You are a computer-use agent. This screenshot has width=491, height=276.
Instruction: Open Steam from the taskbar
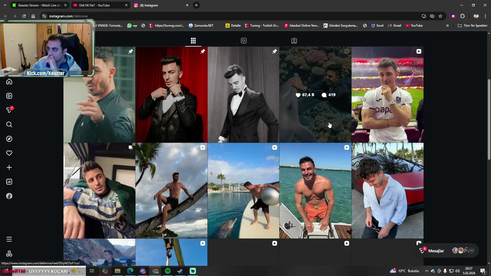180,271
